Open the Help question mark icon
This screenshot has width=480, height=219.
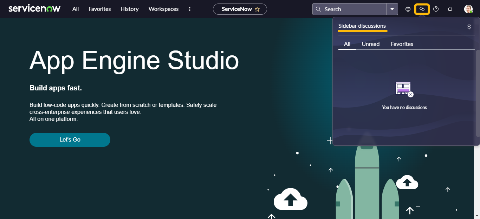(436, 9)
